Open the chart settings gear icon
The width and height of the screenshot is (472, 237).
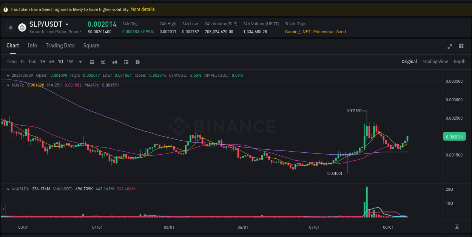pos(137,61)
